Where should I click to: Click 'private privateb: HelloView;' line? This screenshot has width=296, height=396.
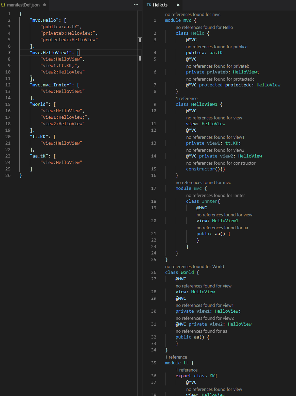coord(222,72)
